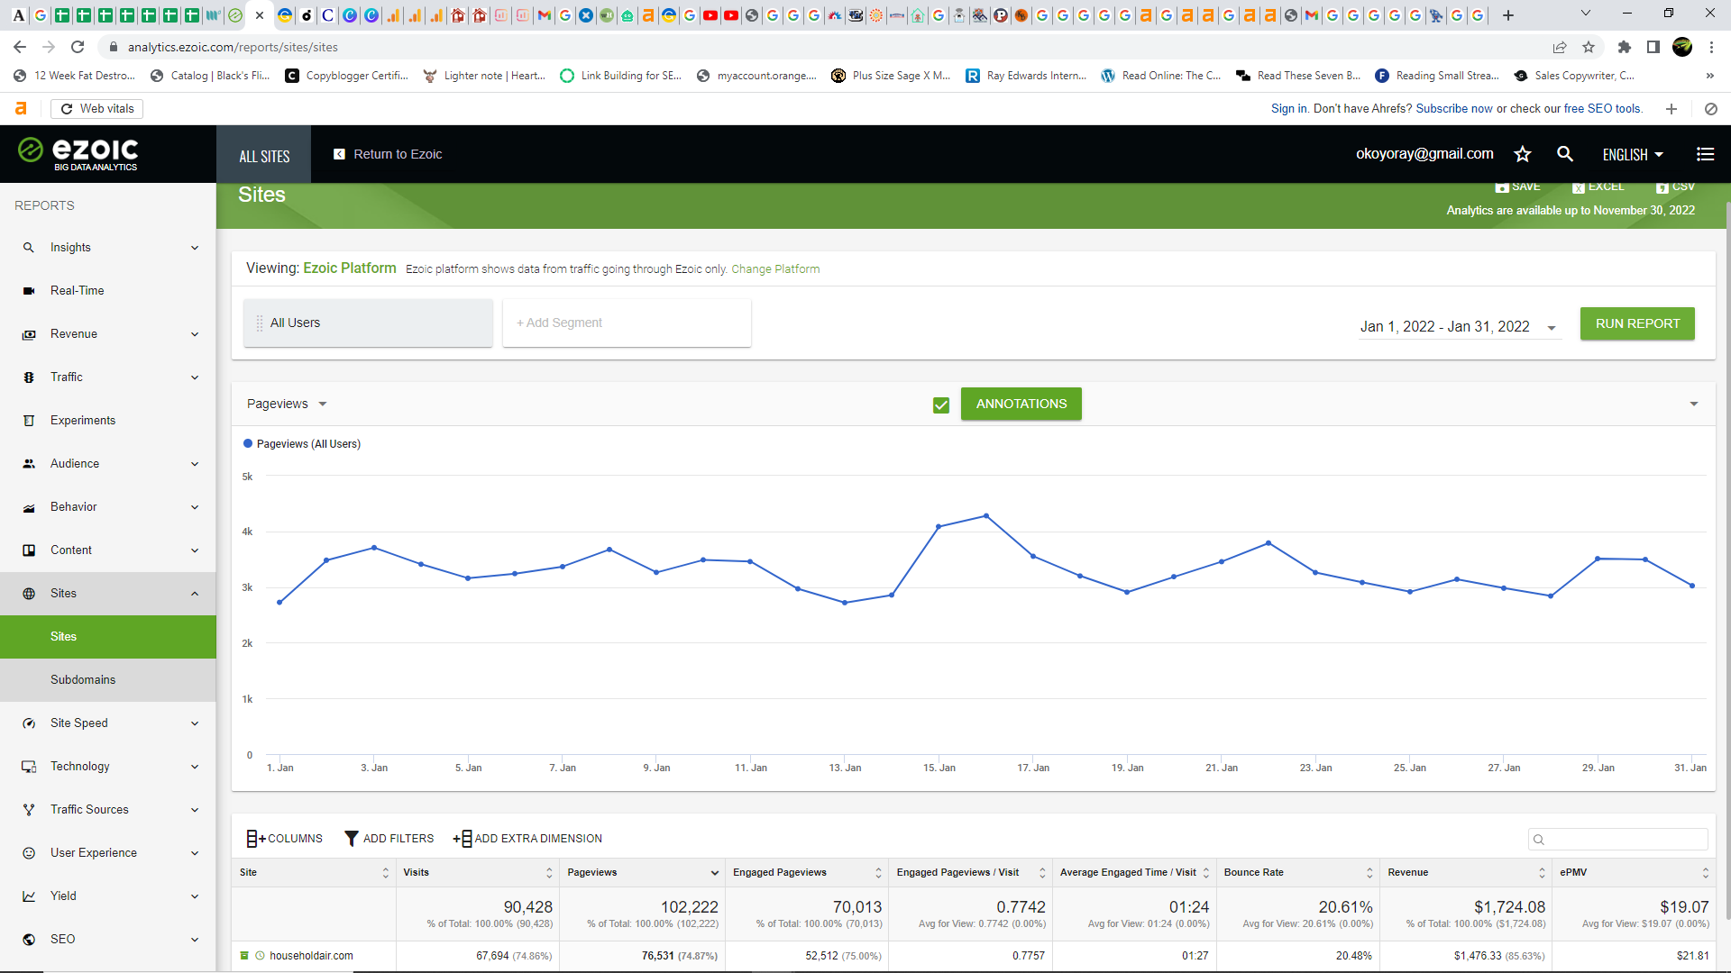Click the 16. Jan peak data point
Image resolution: width=1731 pixels, height=973 pixels.
(x=986, y=516)
